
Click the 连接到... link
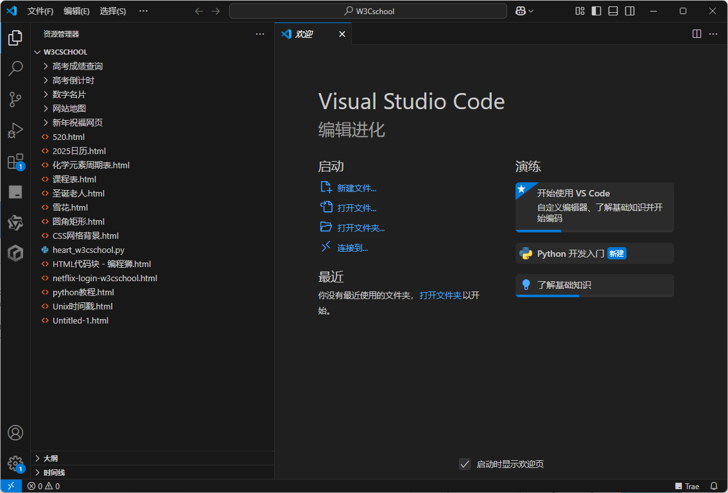pyautogui.click(x=352, y=248)
